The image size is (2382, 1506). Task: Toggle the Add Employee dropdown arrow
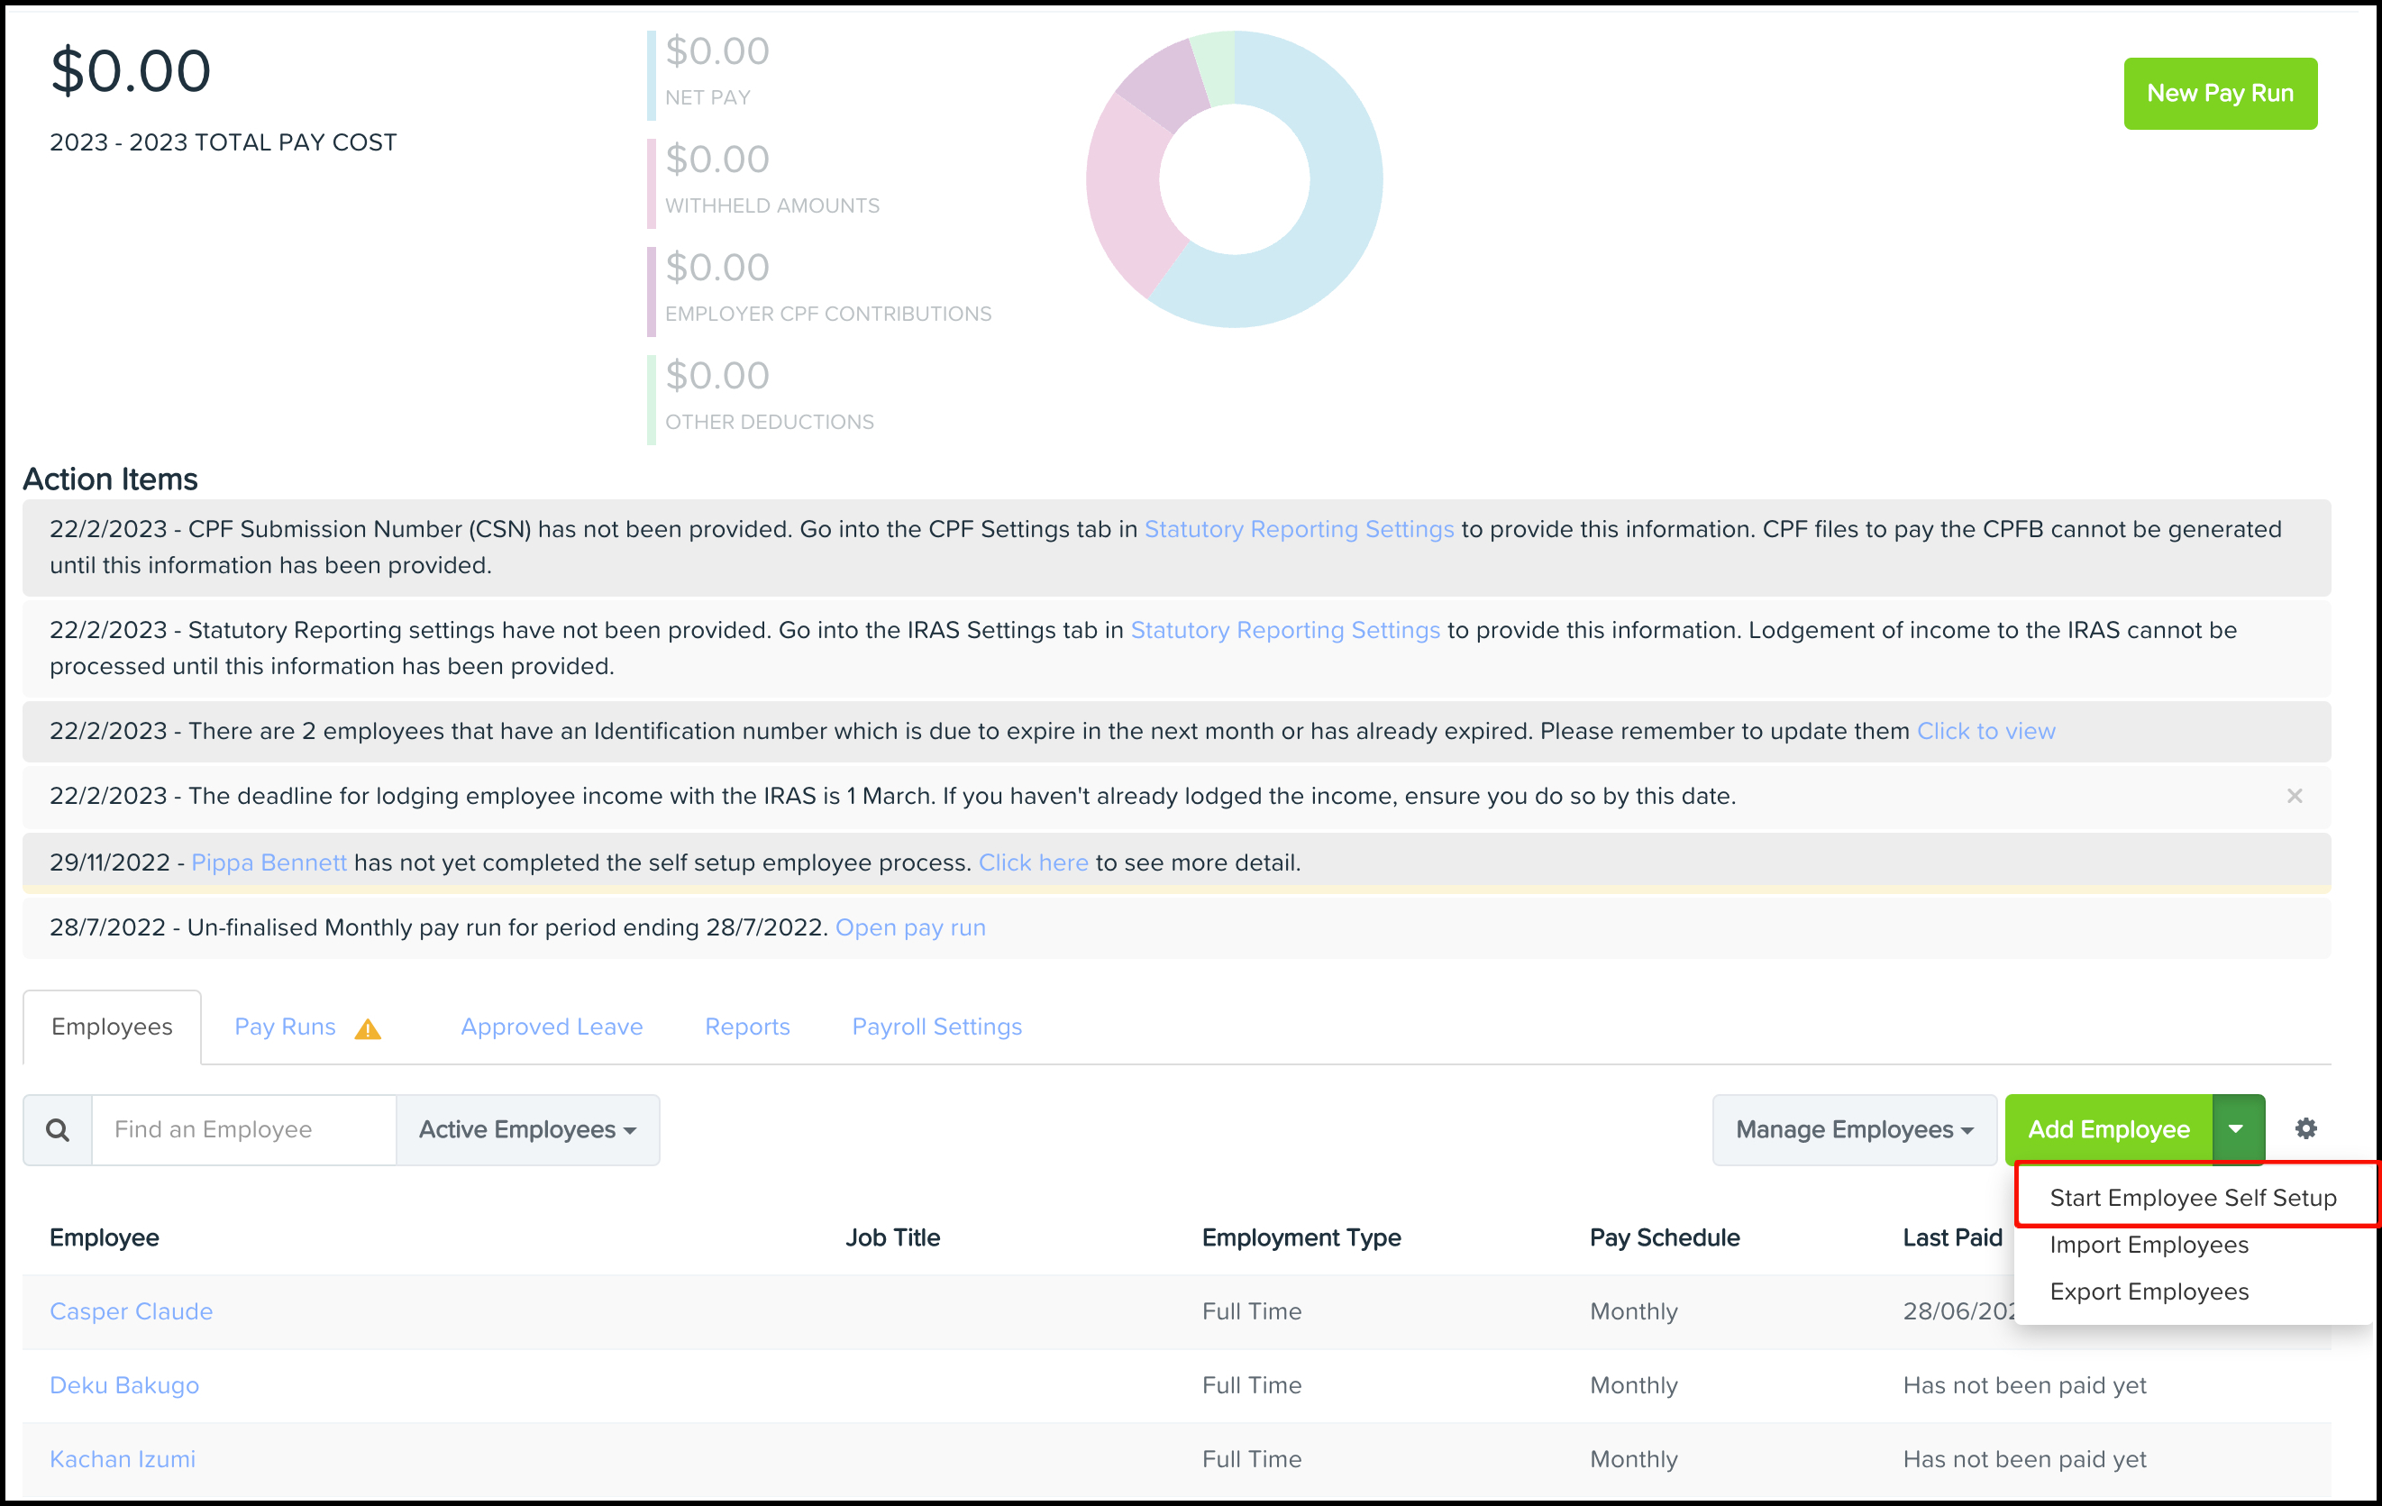tap(2237, 1129)
